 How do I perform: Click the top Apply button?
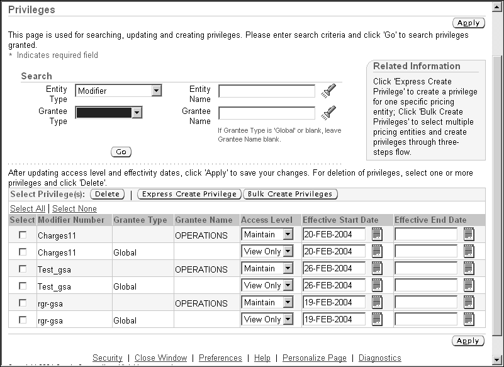[468, 23]
